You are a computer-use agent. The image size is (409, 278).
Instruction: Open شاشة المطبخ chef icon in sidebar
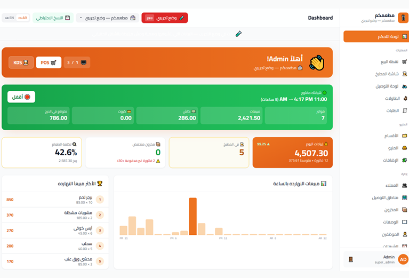point(404,74)
